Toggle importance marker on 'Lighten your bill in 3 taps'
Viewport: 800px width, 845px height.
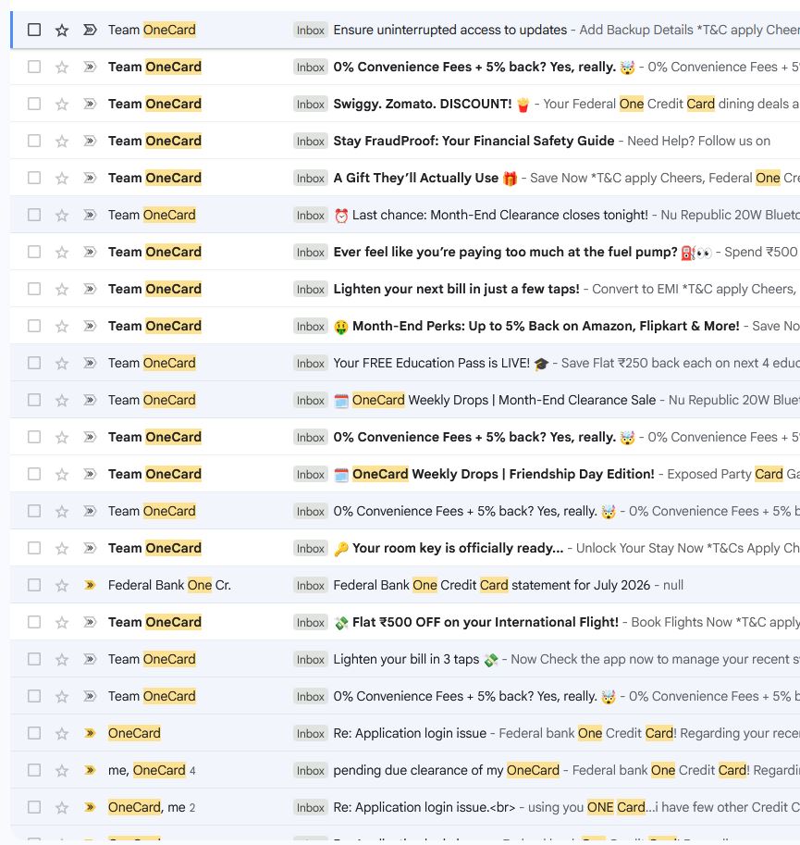(x=90, y=659)
